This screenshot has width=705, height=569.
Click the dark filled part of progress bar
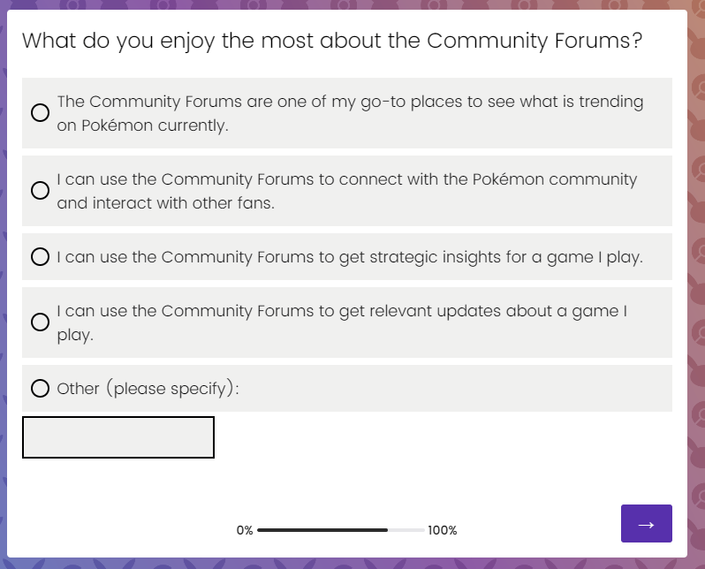[322, 530]
